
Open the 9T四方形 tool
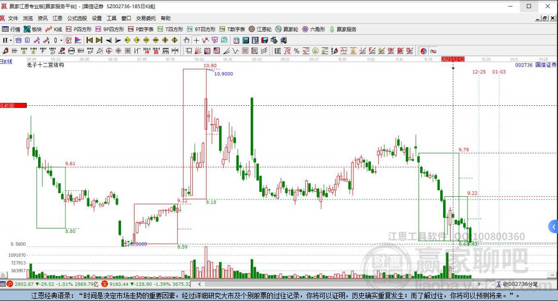pyautogui.click(x=201, y=29)
